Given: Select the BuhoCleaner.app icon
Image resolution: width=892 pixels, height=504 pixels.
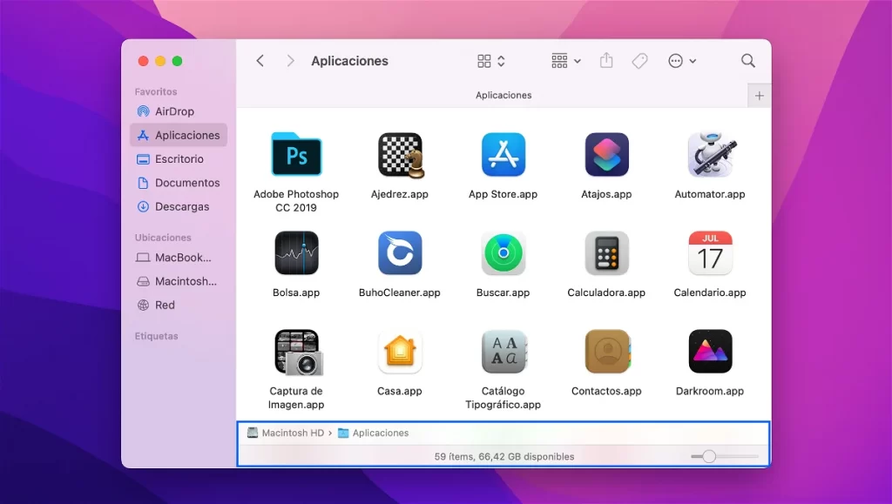Looking at the screenshot, I should point(400,252).
